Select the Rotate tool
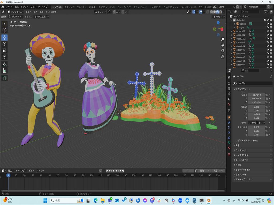 click(5, 44)
